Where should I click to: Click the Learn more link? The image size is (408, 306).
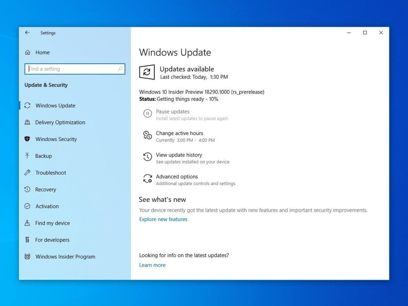tap(152, 265)
